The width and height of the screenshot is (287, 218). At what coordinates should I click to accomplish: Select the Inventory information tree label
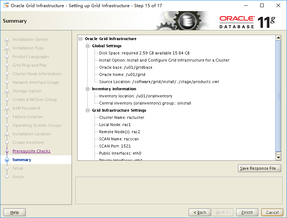click(114, 89)
